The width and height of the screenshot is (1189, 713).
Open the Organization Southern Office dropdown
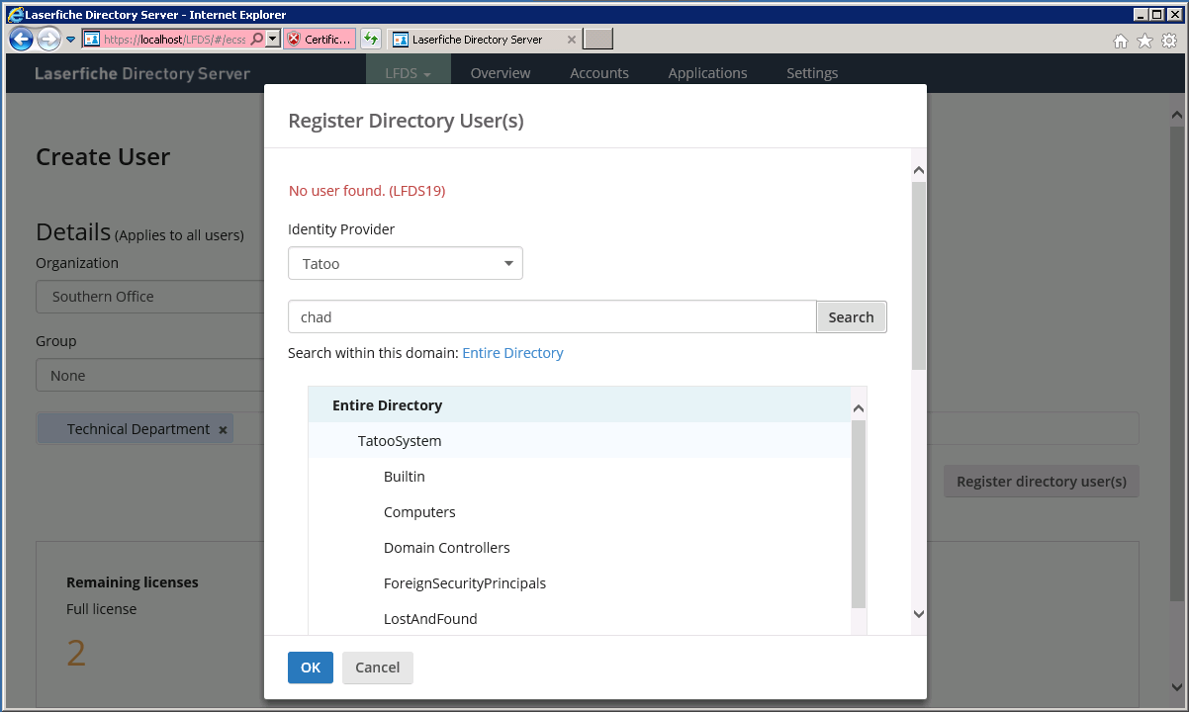click(x=149, y=297)
